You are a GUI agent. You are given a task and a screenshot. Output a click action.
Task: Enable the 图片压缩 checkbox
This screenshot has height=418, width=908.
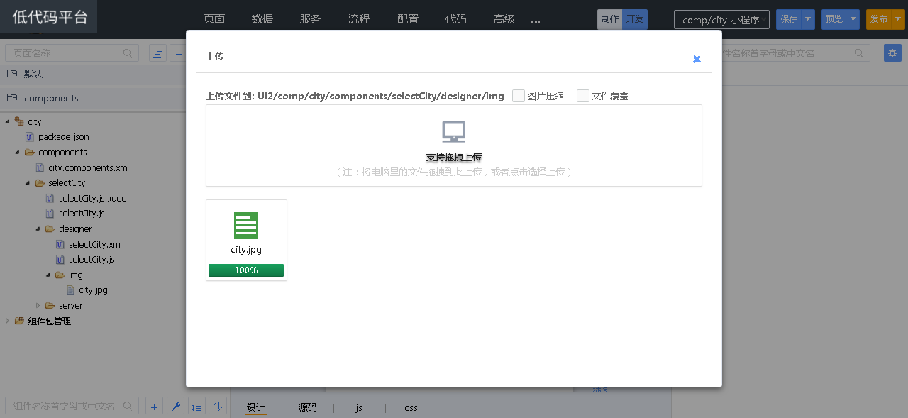coord(519,96)
